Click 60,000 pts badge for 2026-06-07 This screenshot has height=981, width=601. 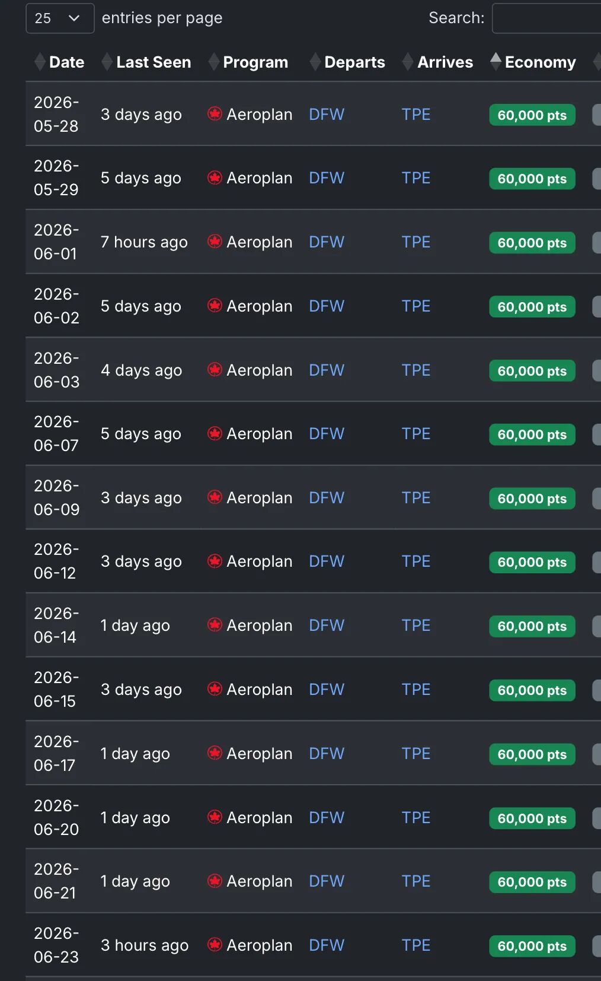coord(532,434)
